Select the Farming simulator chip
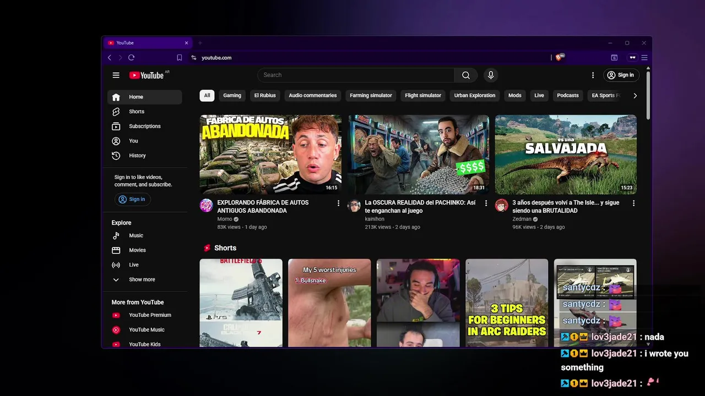The width and height of the screenshot is (705, 396). (x=371, y=96)
